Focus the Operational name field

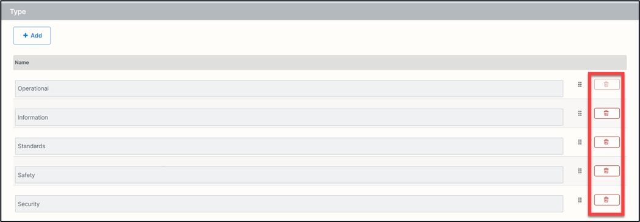[289, 88]
